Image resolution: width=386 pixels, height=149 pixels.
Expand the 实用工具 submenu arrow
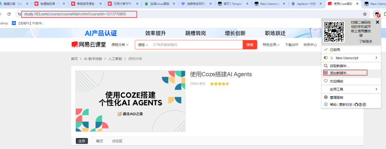coord(377,89)
